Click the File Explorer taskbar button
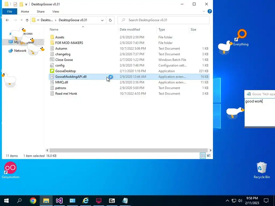This screenshot has width=275, height=206. pos(46,201)
